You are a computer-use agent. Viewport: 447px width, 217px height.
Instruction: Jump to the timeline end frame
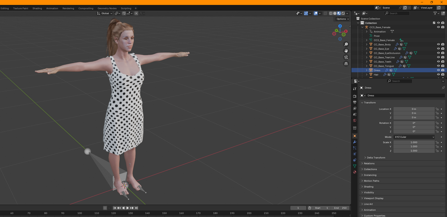click(x=136, y=208)
